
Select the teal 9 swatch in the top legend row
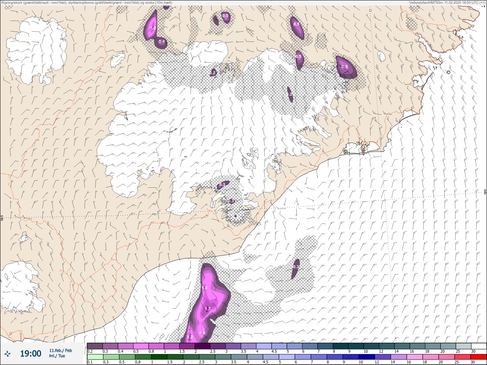pos(357,346)
